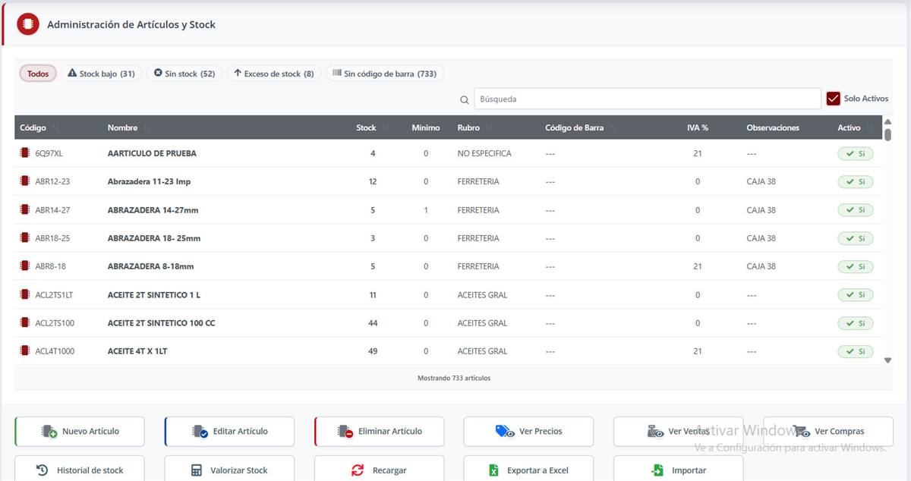Click the green plus chip icon in Nuevo Artículo
Image resolution: width=911 pixels, height=481 pixels.
click(49, 431)
